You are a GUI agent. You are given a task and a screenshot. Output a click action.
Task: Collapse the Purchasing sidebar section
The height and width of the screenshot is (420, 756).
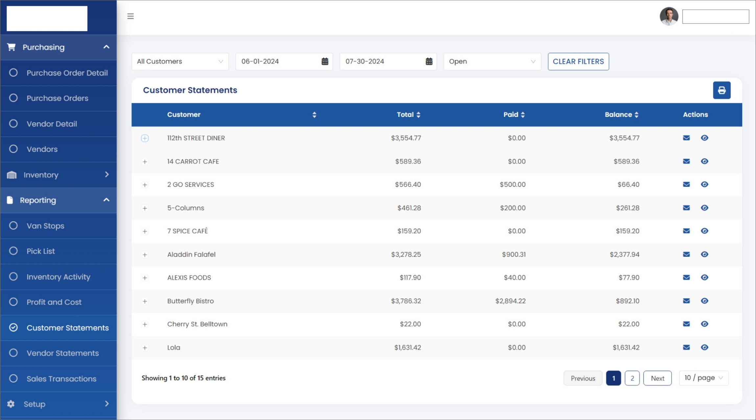pyautogui.click(x=58, y=47)
